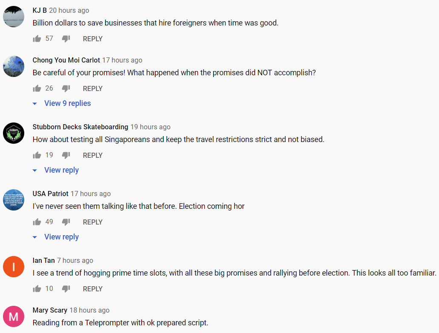Viewport: 439px width, 333px height.
Task: Open Ian Tan's orange avatar
Action: [x=14, y=267]
